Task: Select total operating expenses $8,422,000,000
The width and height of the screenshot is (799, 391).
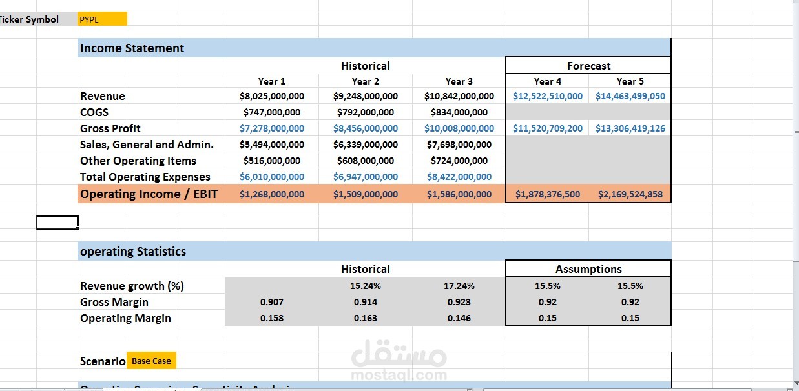Action: [459, 177]
